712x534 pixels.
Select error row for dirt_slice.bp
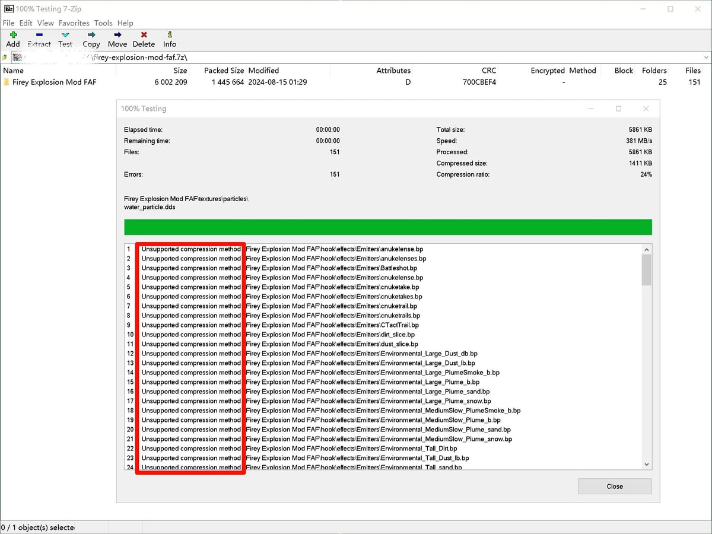(383, 335)
